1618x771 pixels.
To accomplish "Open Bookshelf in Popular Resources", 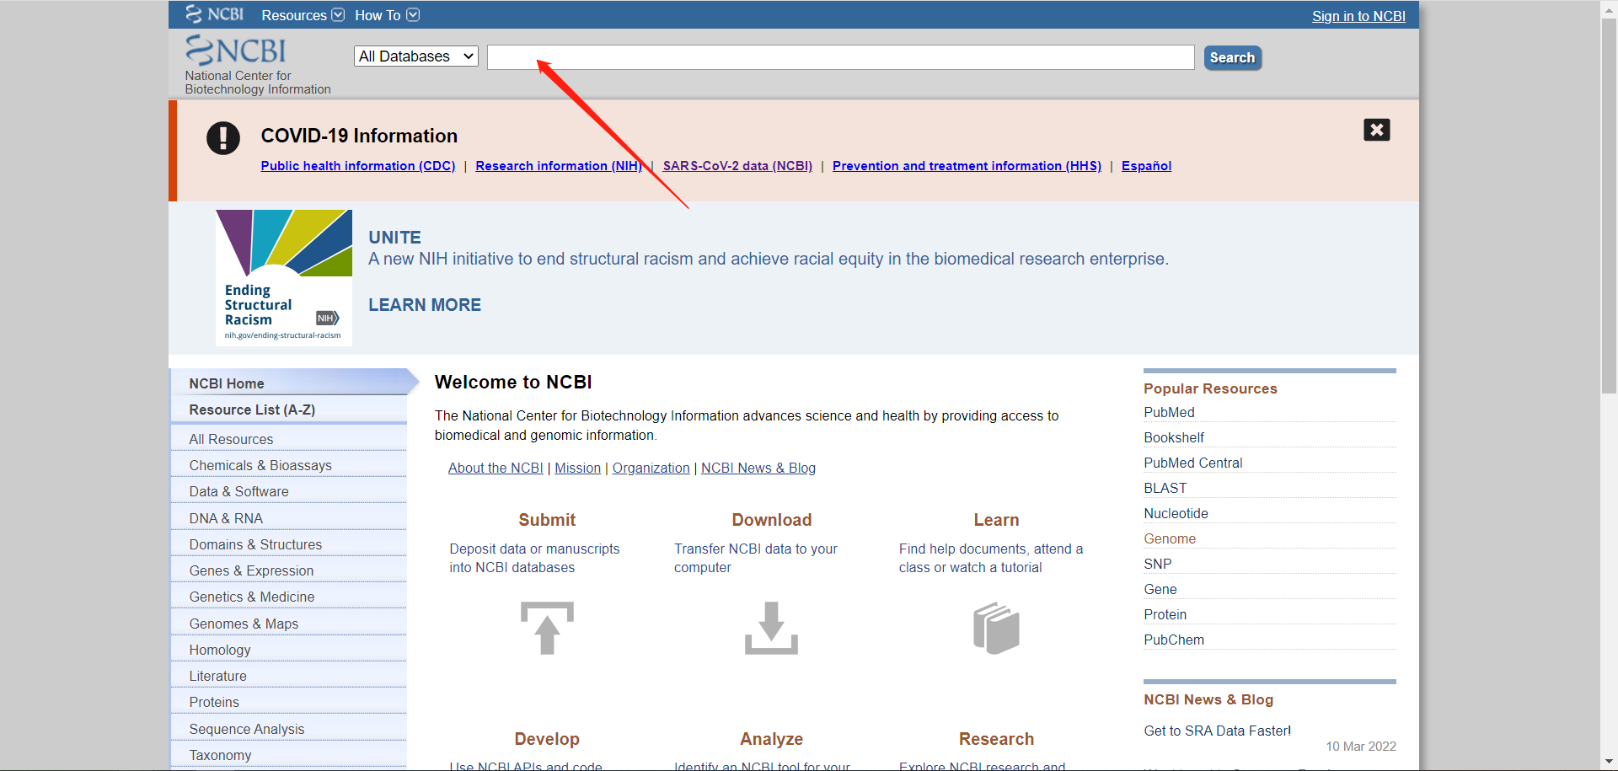I will tap(1174, 437).
